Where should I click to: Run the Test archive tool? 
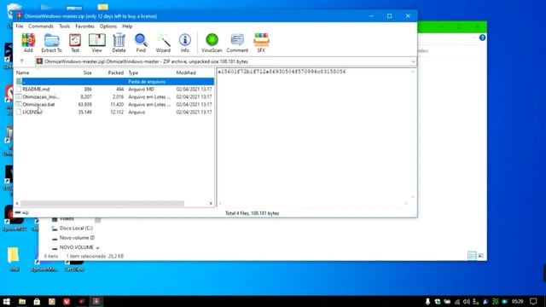coord(75,43)
